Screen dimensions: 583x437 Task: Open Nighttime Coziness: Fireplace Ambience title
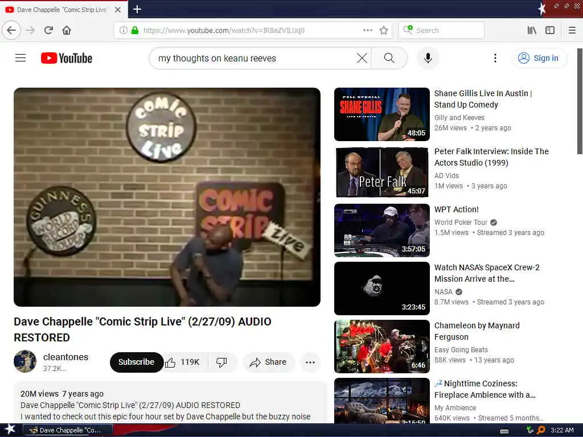pos(485,389)
